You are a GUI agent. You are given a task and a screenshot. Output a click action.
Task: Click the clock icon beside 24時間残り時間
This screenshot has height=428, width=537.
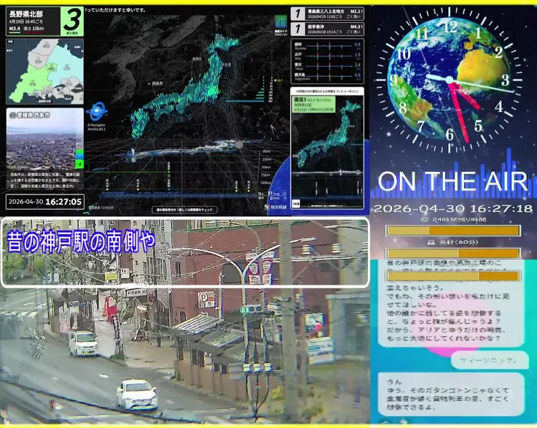point(425,219)
